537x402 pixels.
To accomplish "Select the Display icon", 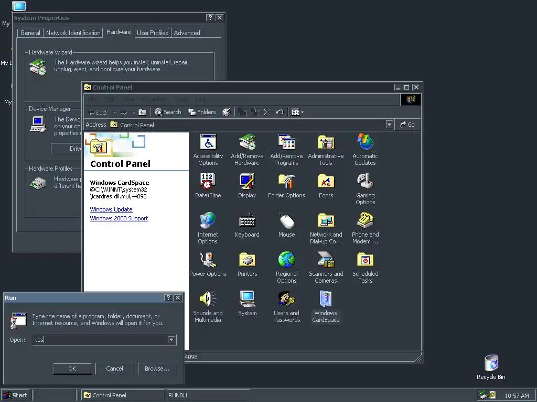I will (247, 186).
